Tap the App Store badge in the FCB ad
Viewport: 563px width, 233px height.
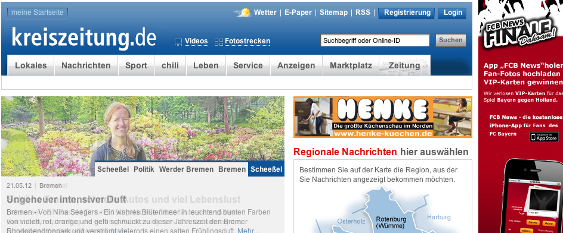pyautogui.click(x=543, y=137)
